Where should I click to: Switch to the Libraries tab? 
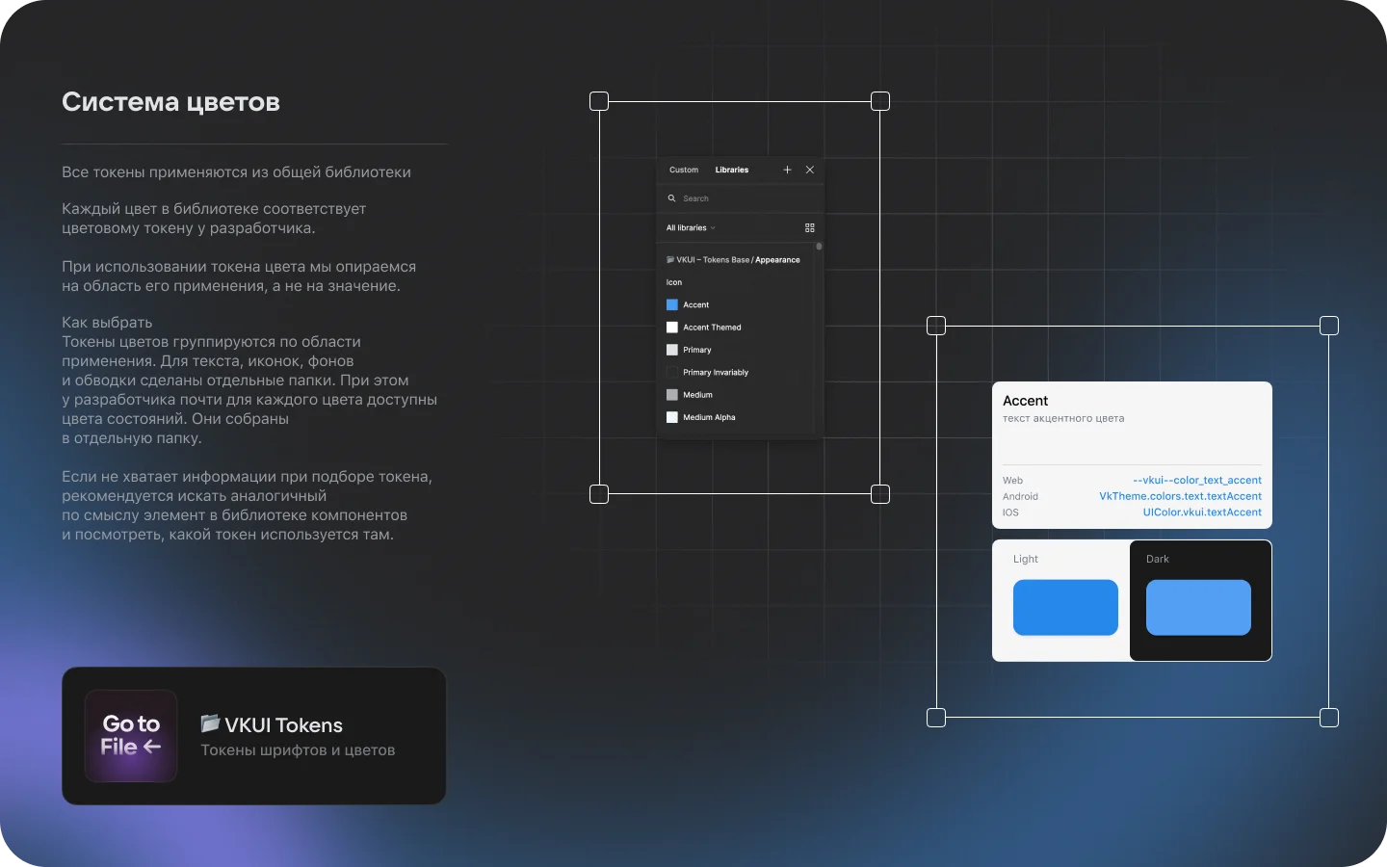[731, 170]
